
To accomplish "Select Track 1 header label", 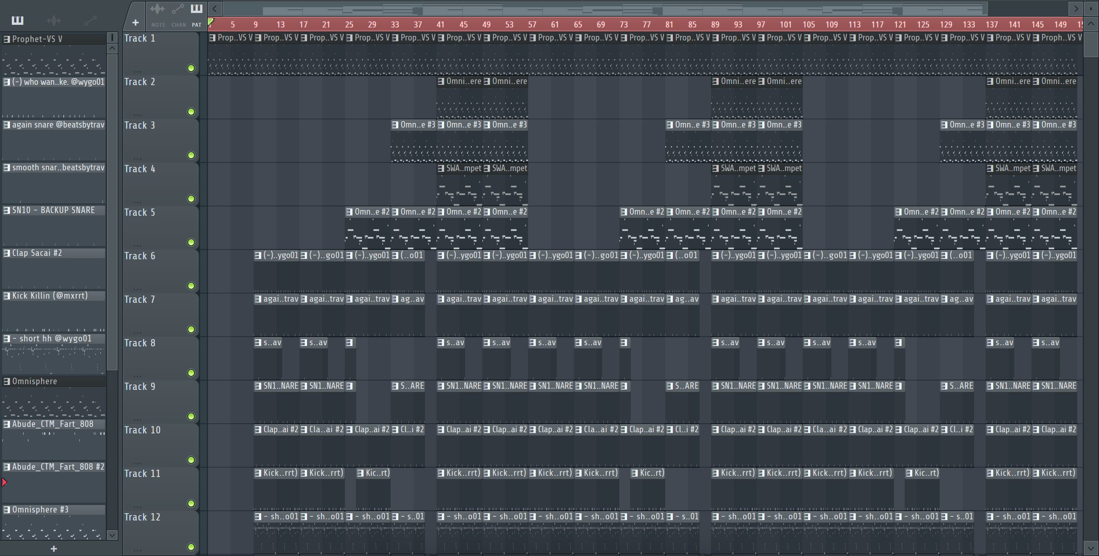I will tap(139, 39).
